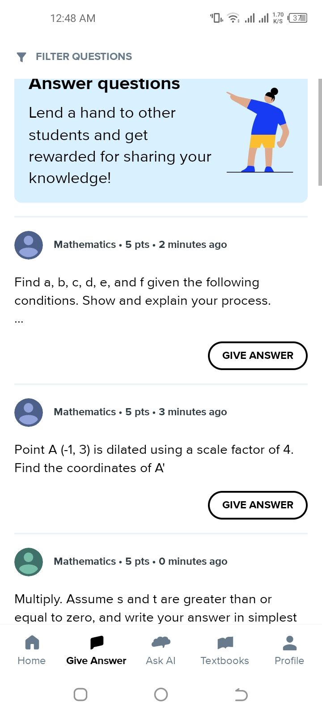Tap the 'Answer questions' banner illustration

pyautogui.click(x=260, y=130)
